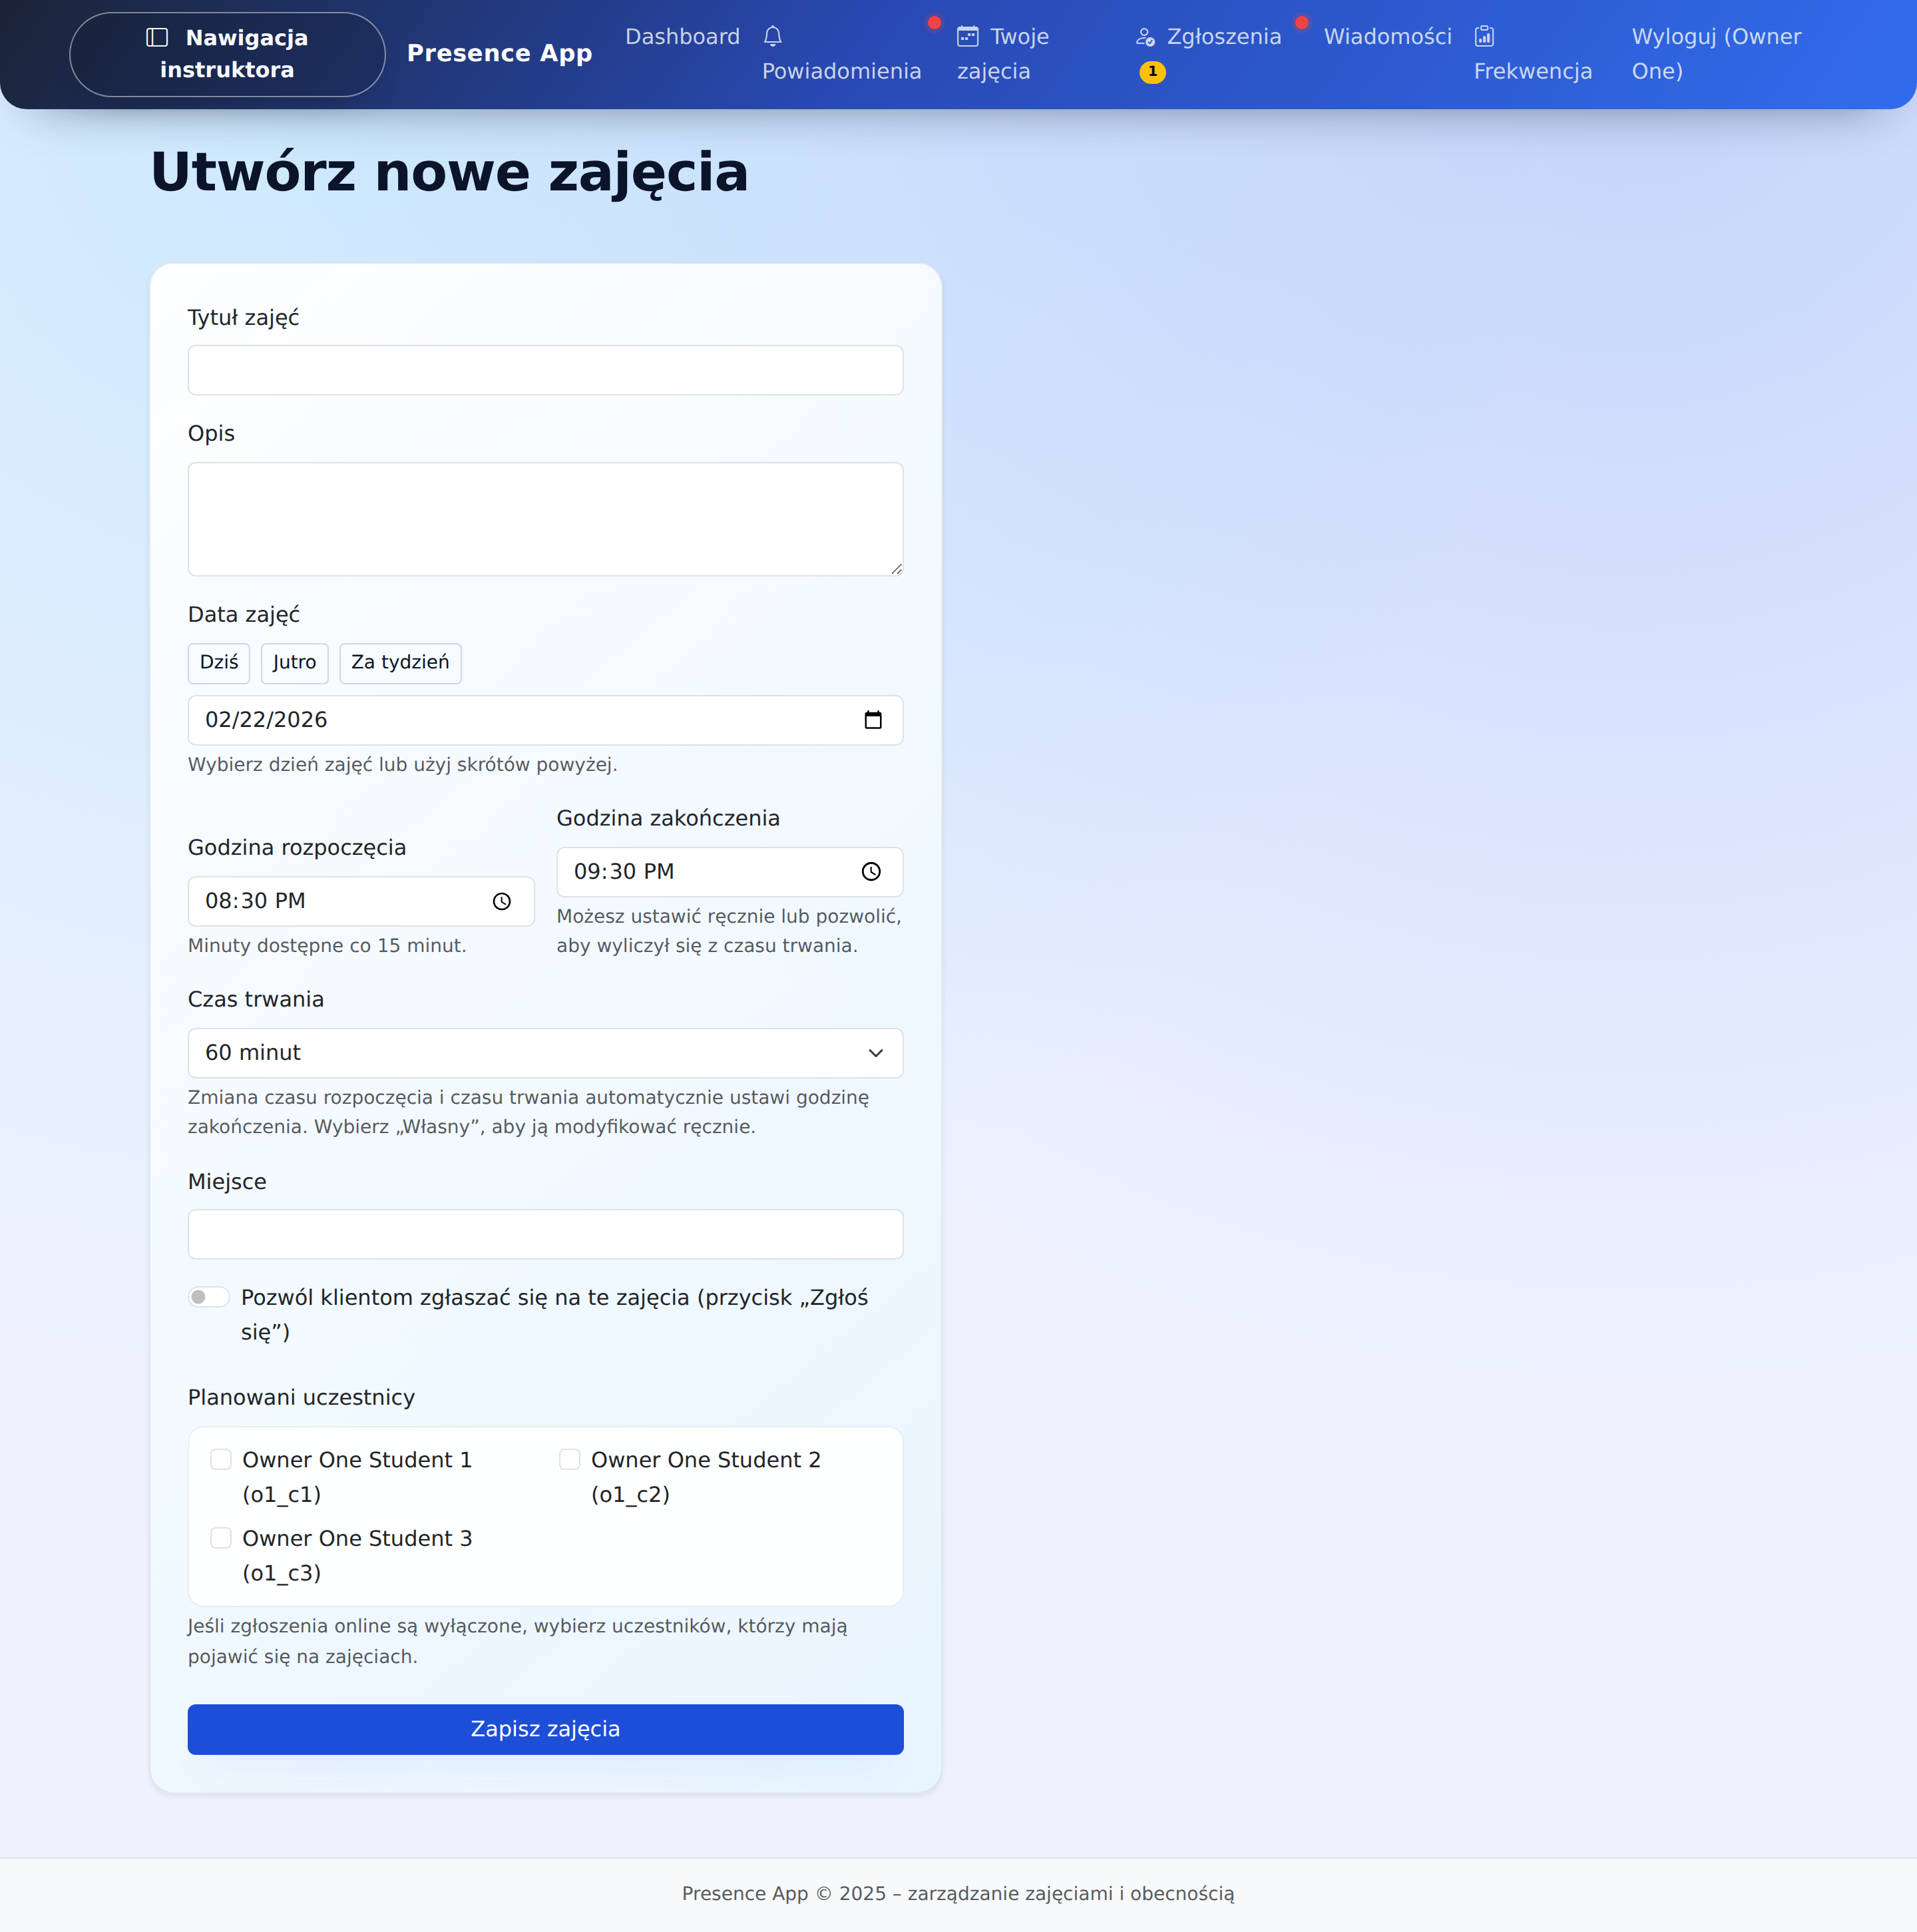This screenshot has height=1932, width=1917.
Task: Click Wyloguj (Owner One) link
Action: point(1717,54)
